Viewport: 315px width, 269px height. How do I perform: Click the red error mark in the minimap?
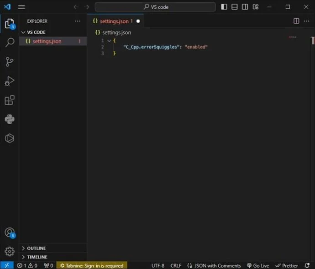click(x=292, y=37)
